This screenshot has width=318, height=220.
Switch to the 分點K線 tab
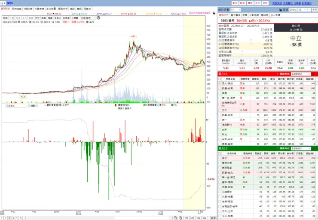(x=28, y=9)
